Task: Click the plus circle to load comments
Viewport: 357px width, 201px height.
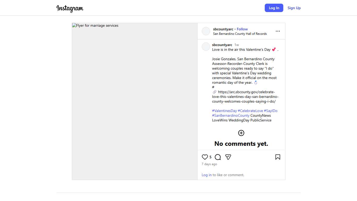Action: click(241, 133)
